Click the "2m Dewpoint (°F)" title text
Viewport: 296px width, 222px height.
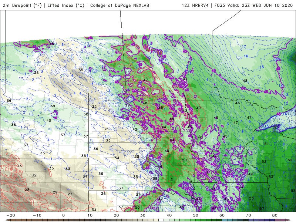coord(22,5)
